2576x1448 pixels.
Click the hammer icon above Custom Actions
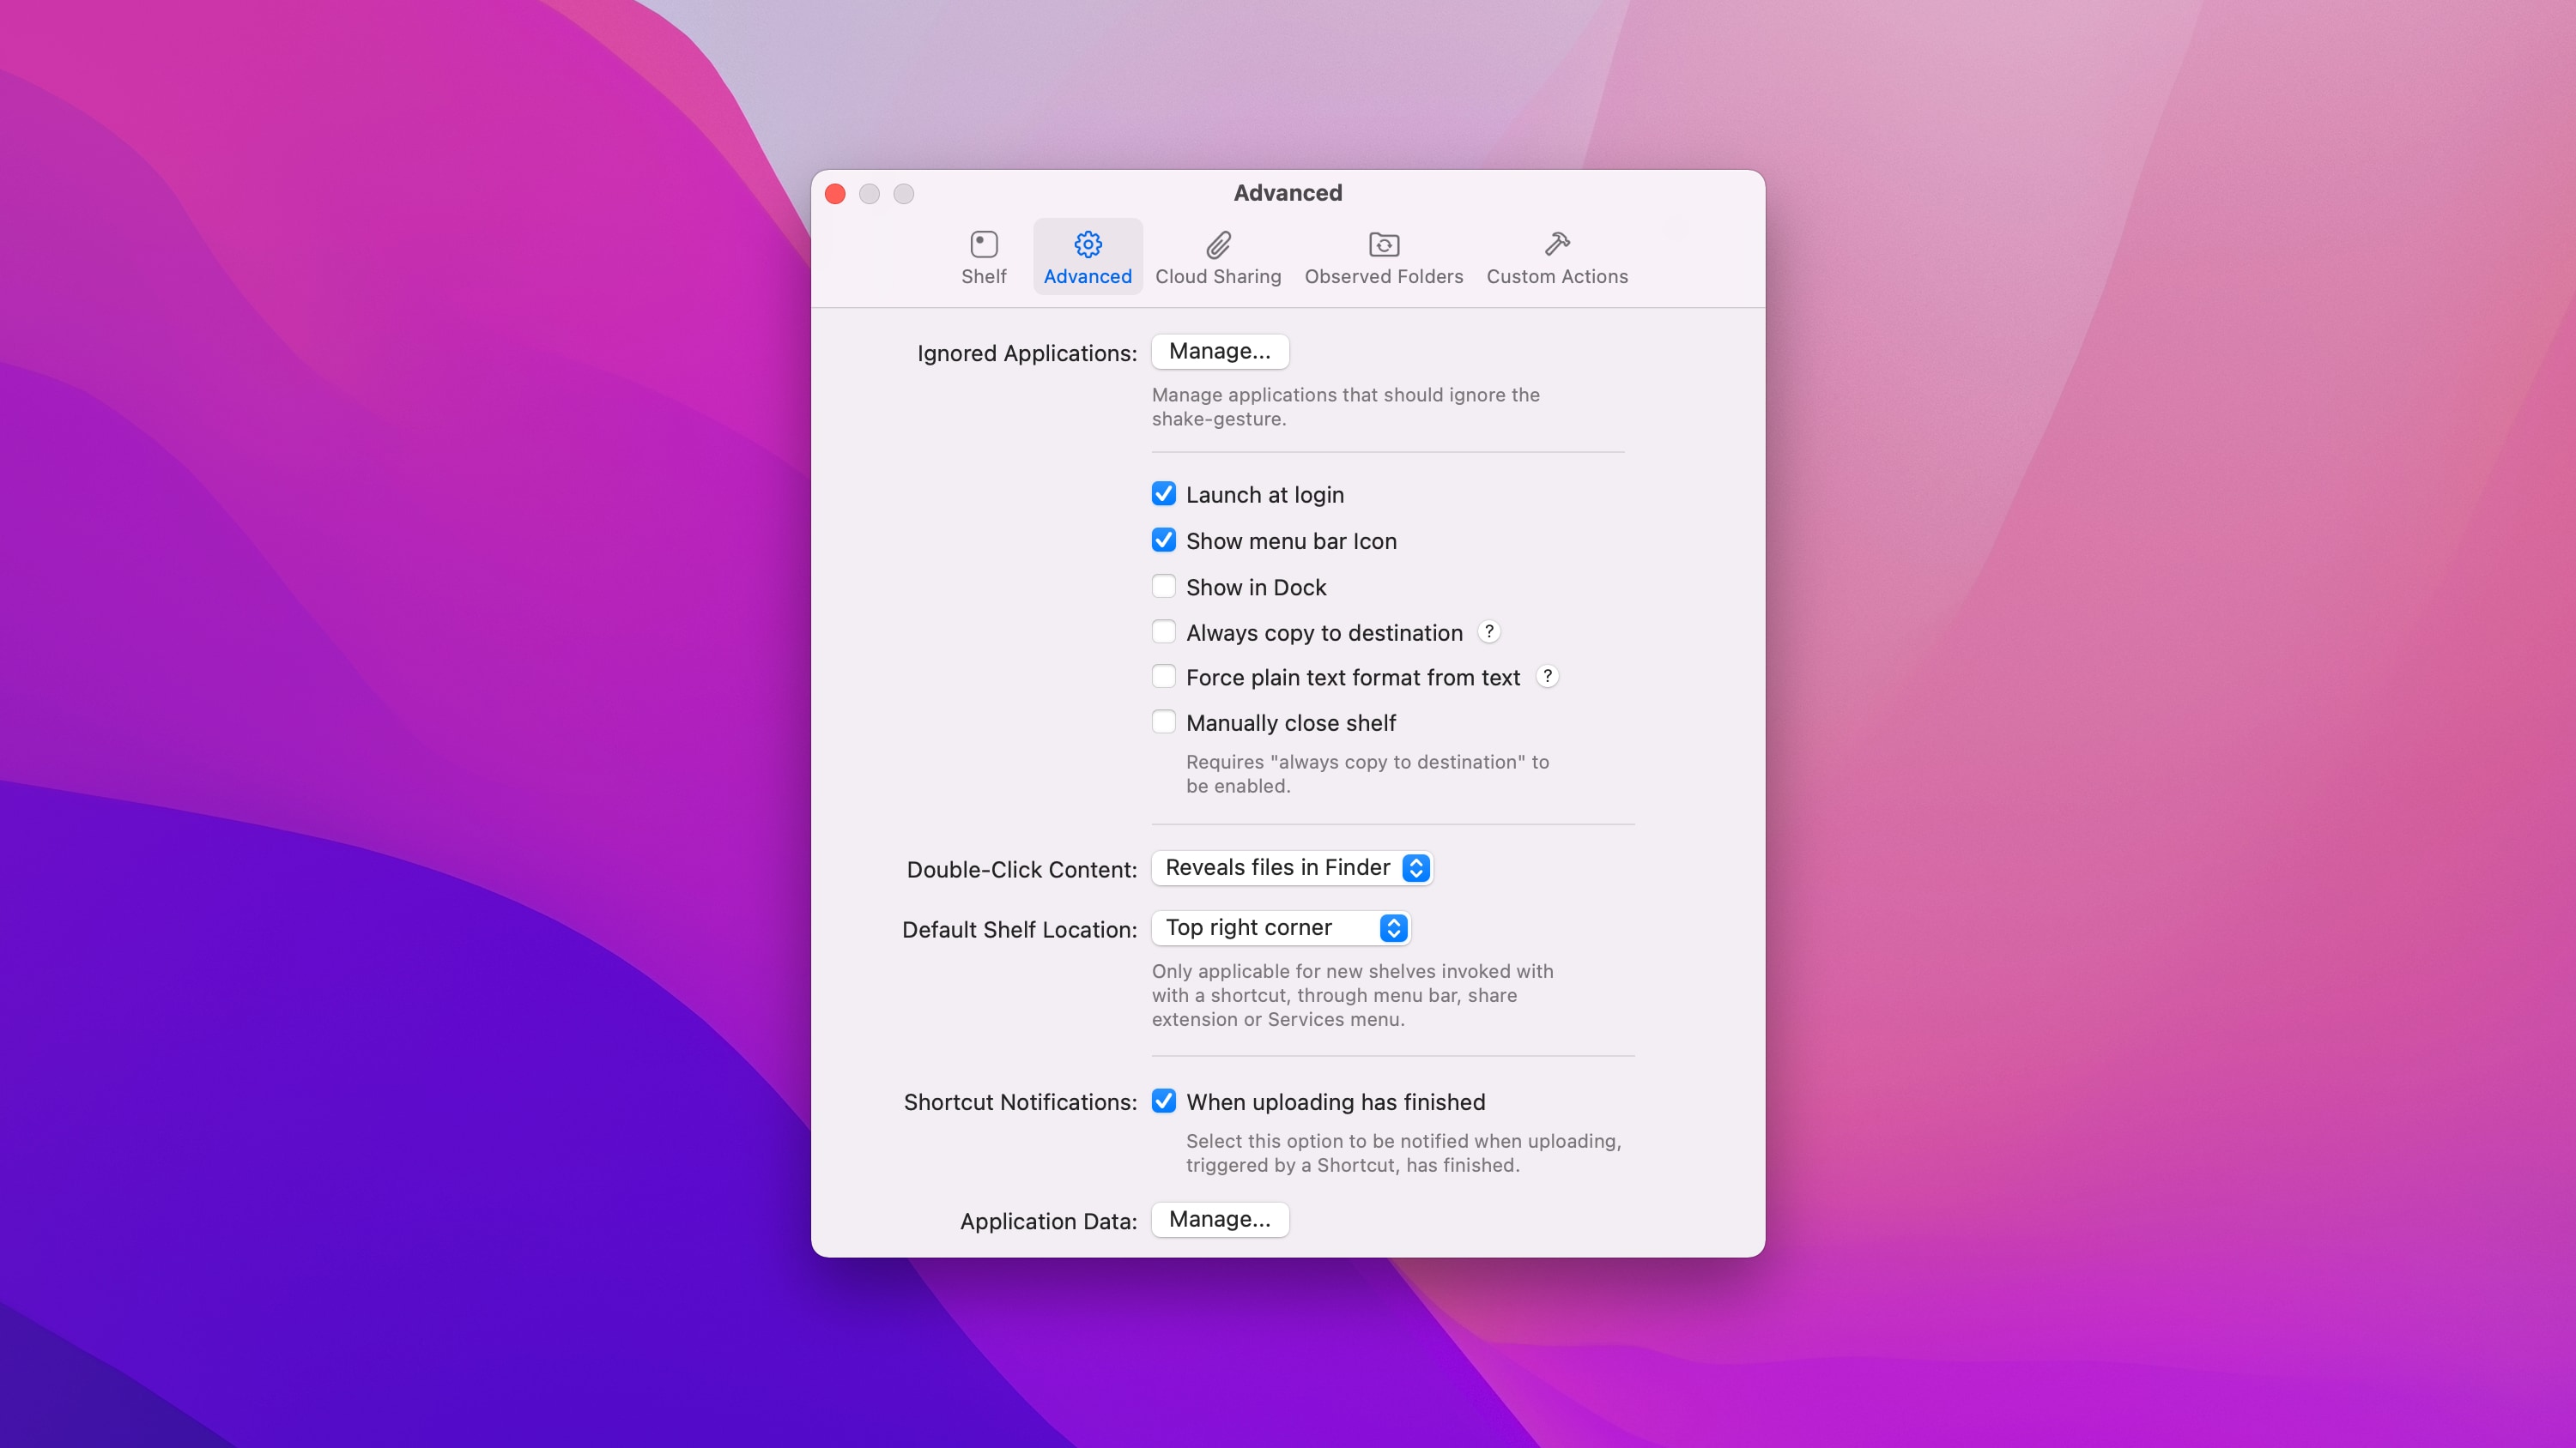pyautogui.click(x=1556, y=243)
